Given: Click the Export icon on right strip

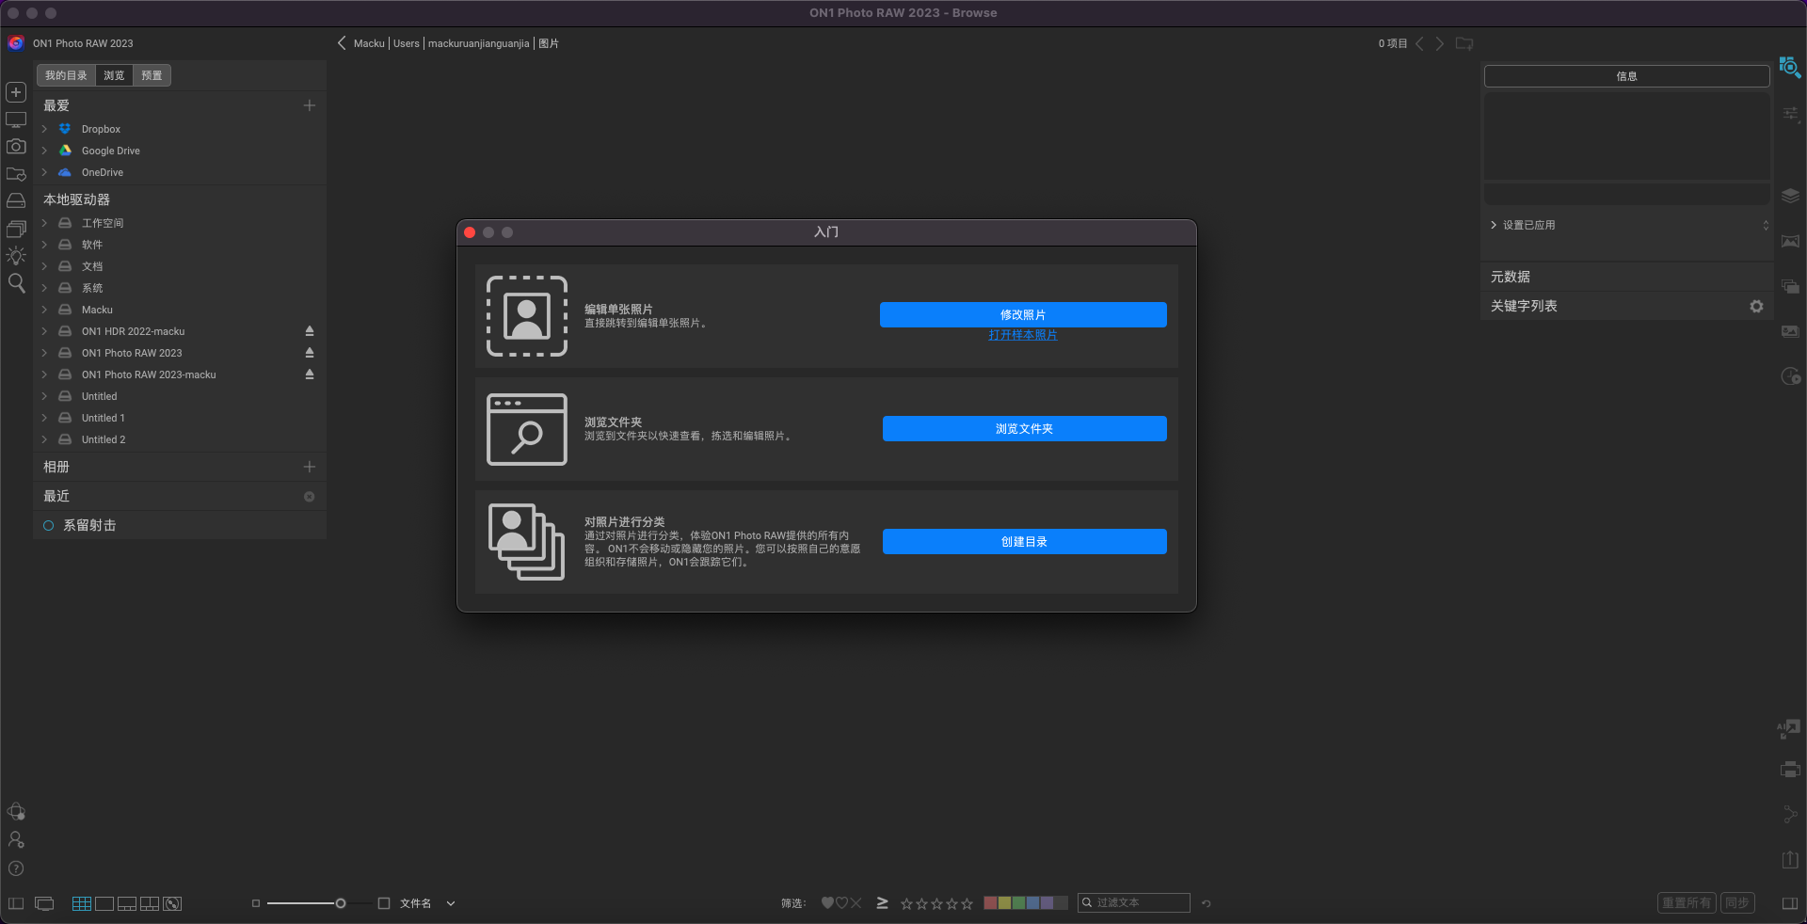Looking at the screenshot, I should click(1790, 859).
